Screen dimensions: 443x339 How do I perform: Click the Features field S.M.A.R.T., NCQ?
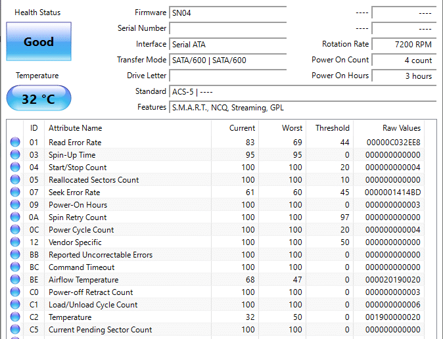point(302,107)
